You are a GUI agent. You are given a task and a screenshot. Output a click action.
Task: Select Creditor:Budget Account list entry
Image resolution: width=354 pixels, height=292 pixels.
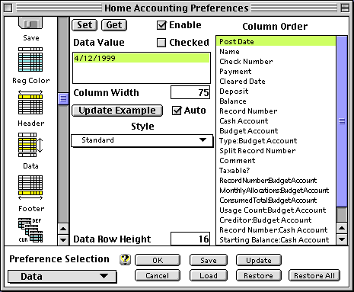[x=276, y=220]
